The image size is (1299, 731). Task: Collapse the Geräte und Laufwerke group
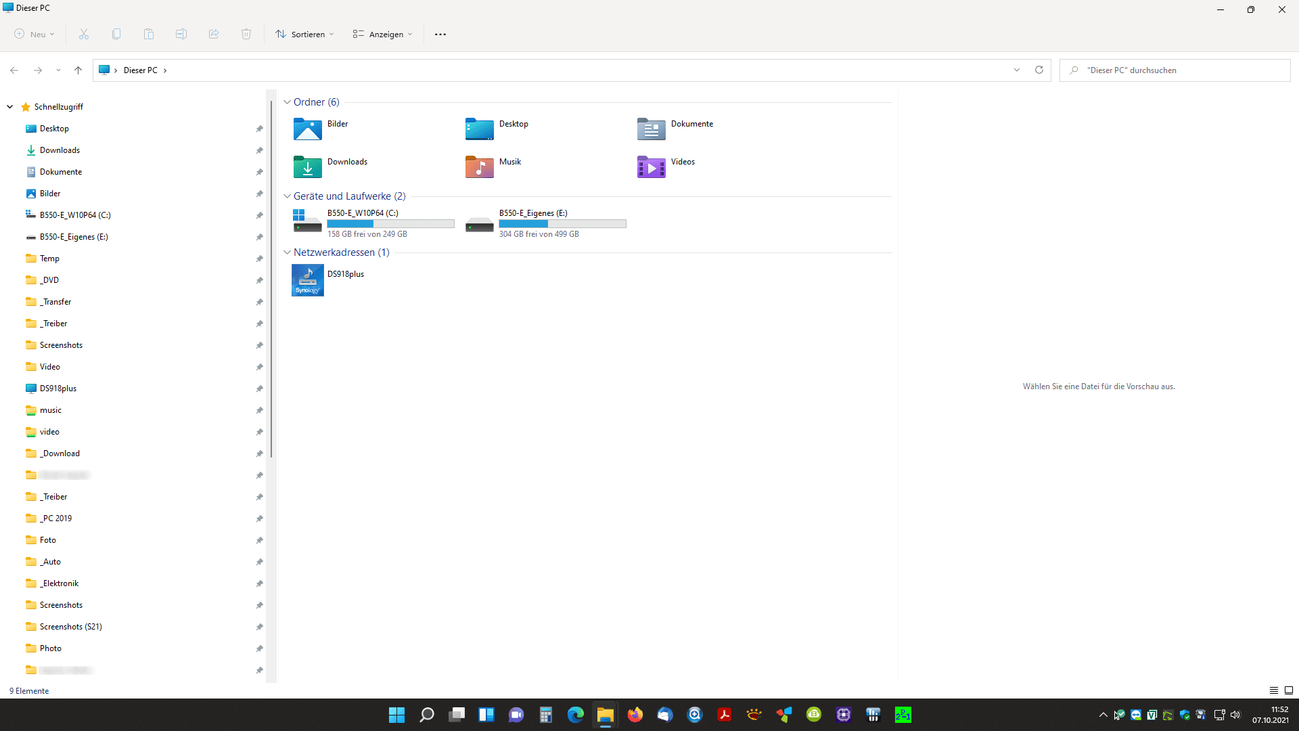(x=287, y=196)
